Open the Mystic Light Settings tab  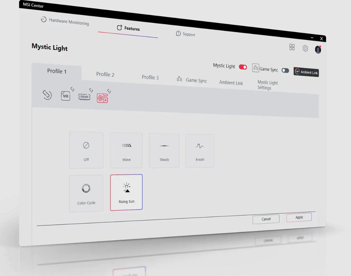(267, 85)
